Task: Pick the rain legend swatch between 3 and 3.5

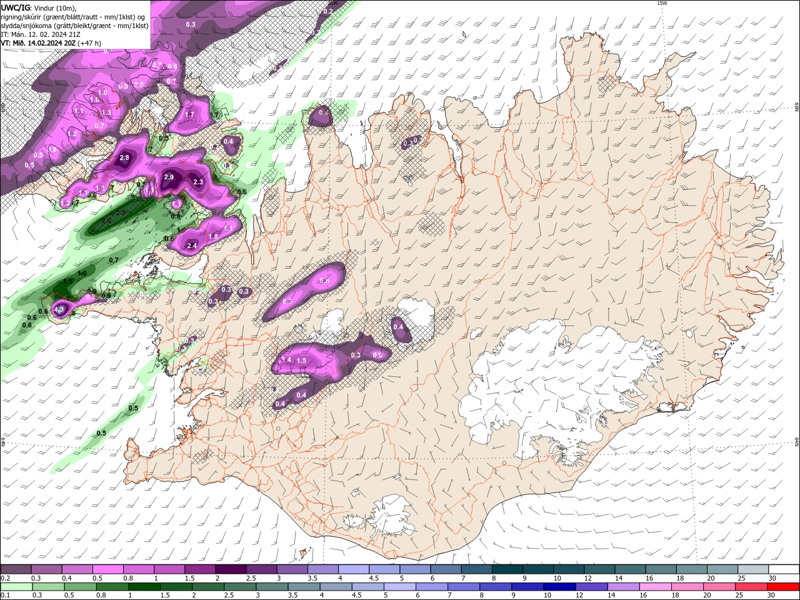Action: 271,587
